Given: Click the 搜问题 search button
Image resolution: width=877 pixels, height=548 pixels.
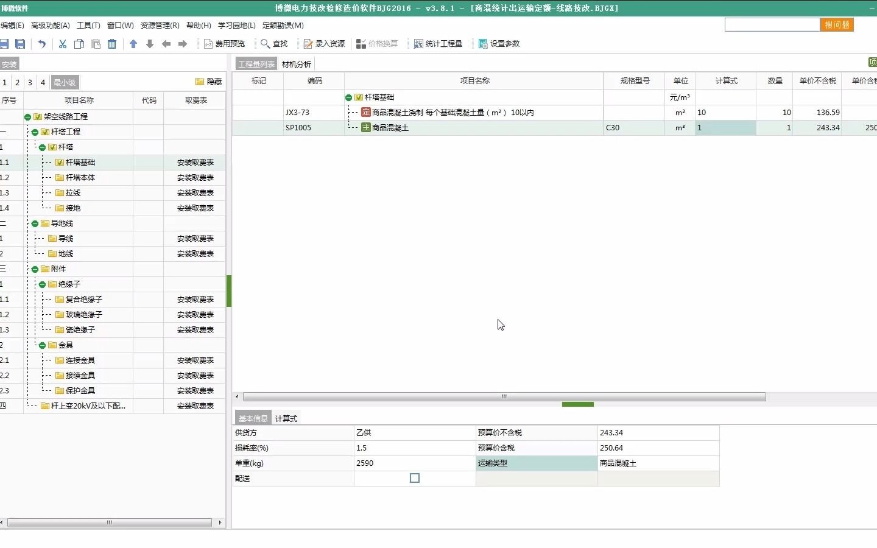Looking at the screenshot, I should click(x=836, y=25).
